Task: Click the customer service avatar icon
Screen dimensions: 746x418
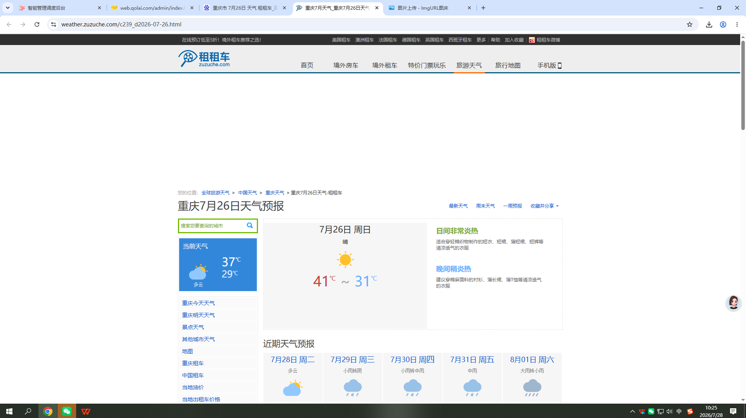Action: (733, 303)
